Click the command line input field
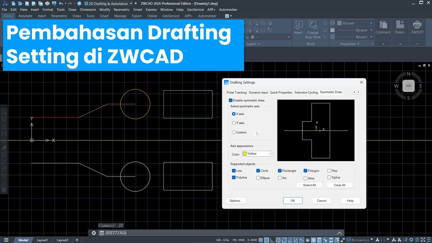The width and height of the screenshot is (432, 243). click(219, 233)
